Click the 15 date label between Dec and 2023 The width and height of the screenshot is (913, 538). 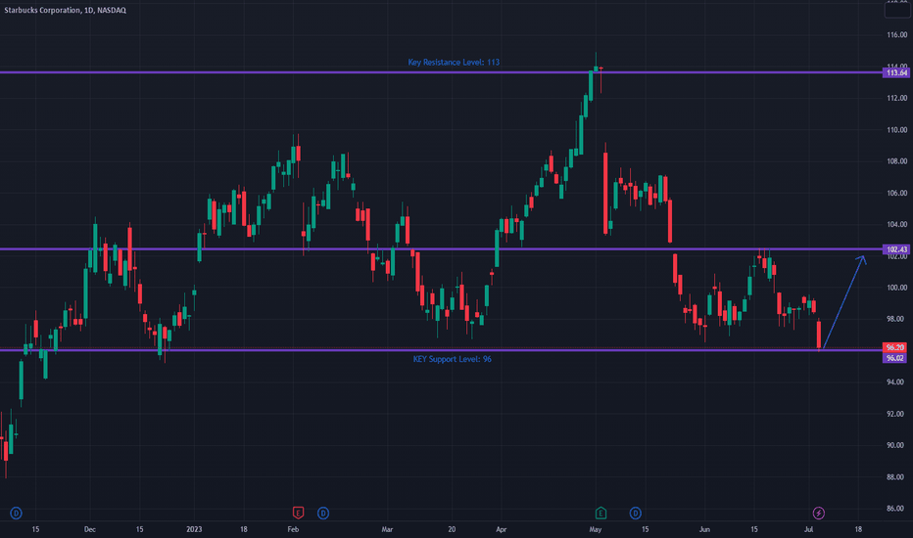139,529
